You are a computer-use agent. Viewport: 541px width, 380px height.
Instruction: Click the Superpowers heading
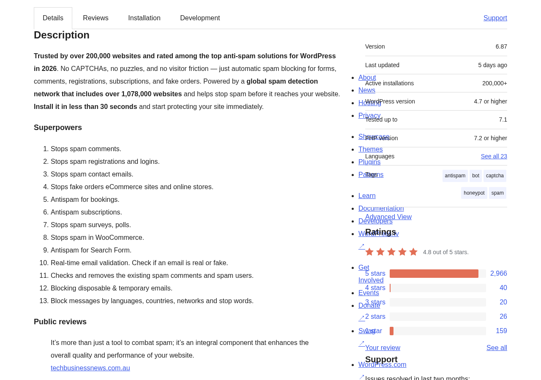[x=58, y=128]
